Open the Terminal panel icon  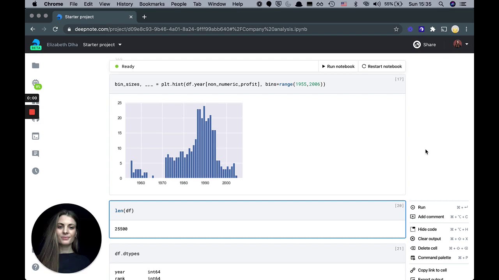click(x=35, y=136)
